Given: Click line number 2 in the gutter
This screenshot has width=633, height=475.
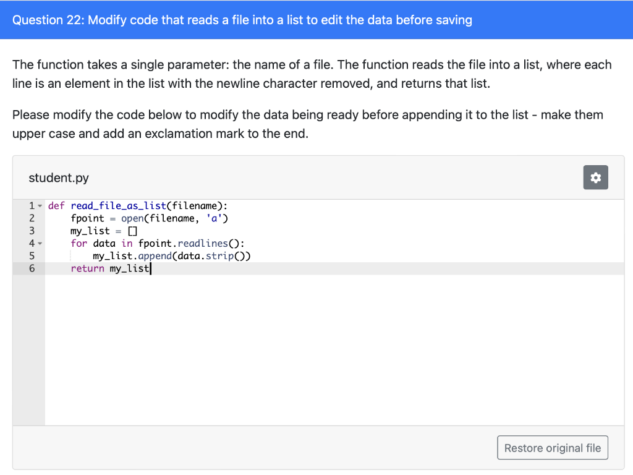Looking at the screenshot, I should (32, 218).
